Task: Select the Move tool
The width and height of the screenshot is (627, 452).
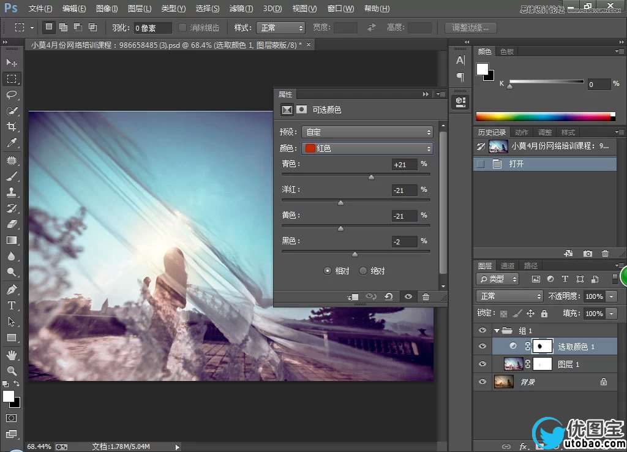Action: 12,63
